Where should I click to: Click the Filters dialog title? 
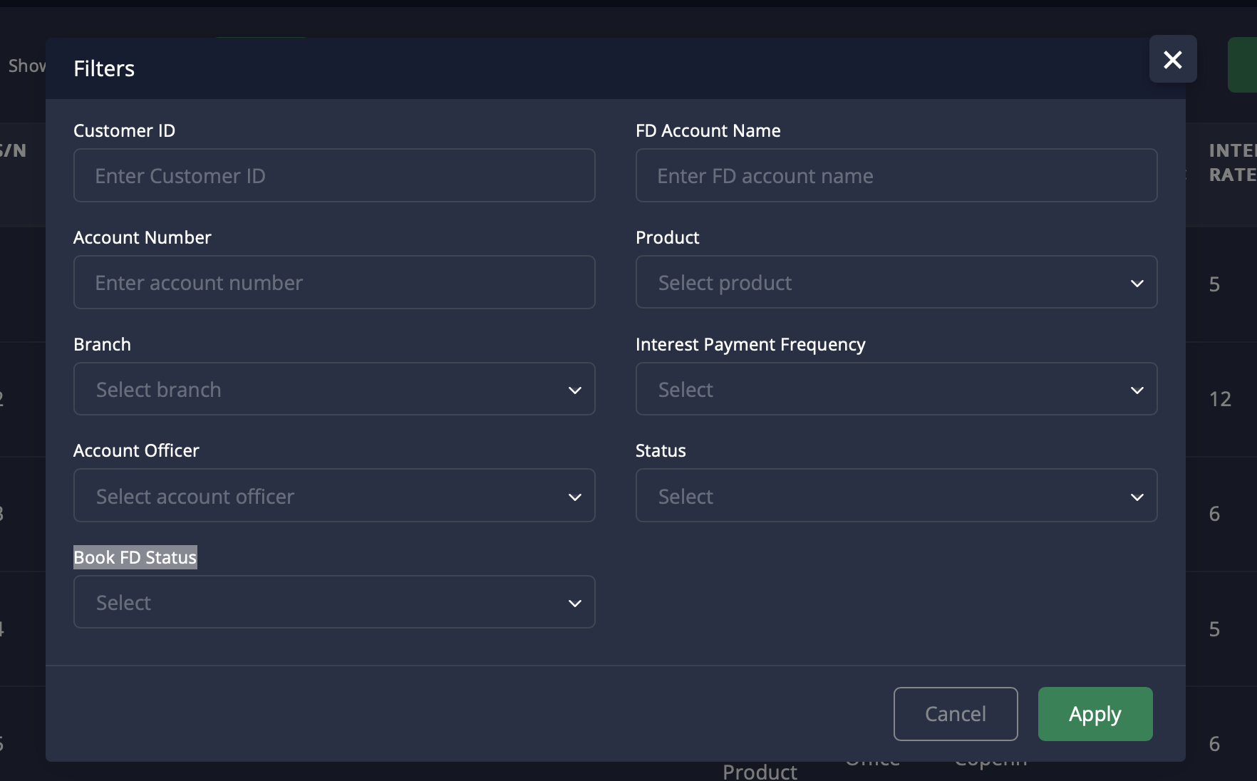(104, 68)
